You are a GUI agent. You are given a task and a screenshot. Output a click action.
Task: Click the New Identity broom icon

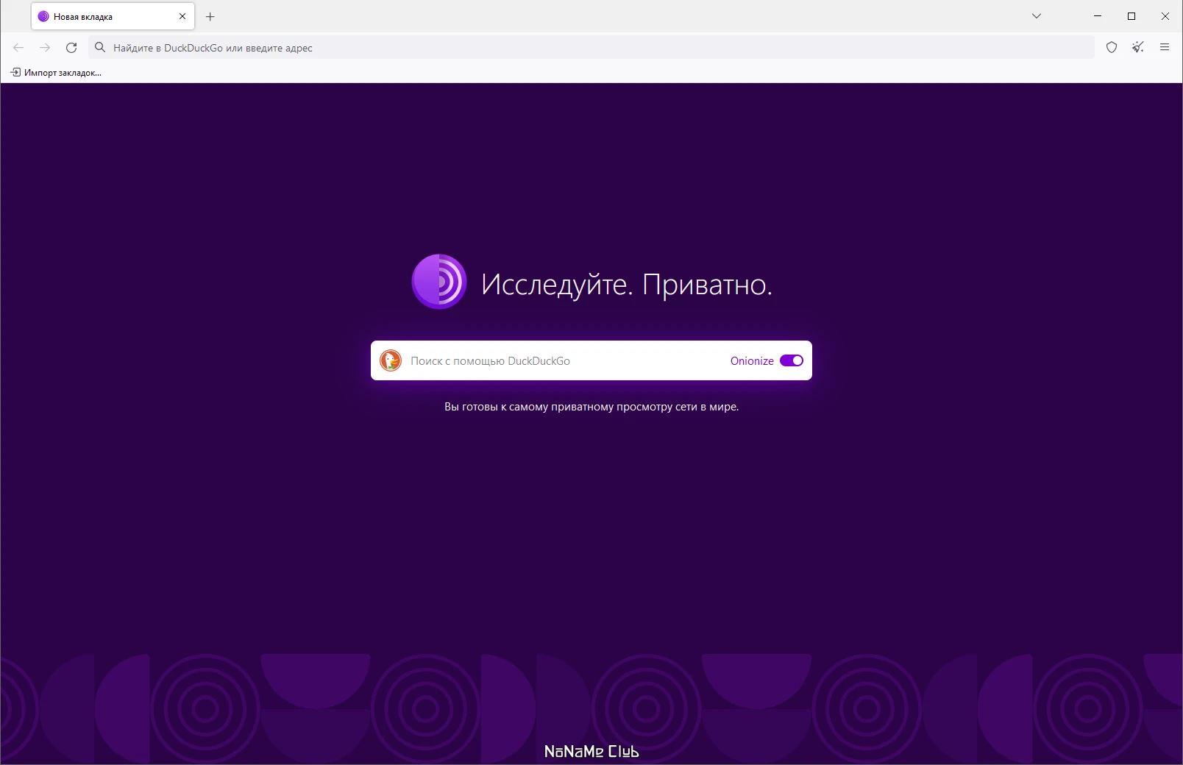[1138, 48]
